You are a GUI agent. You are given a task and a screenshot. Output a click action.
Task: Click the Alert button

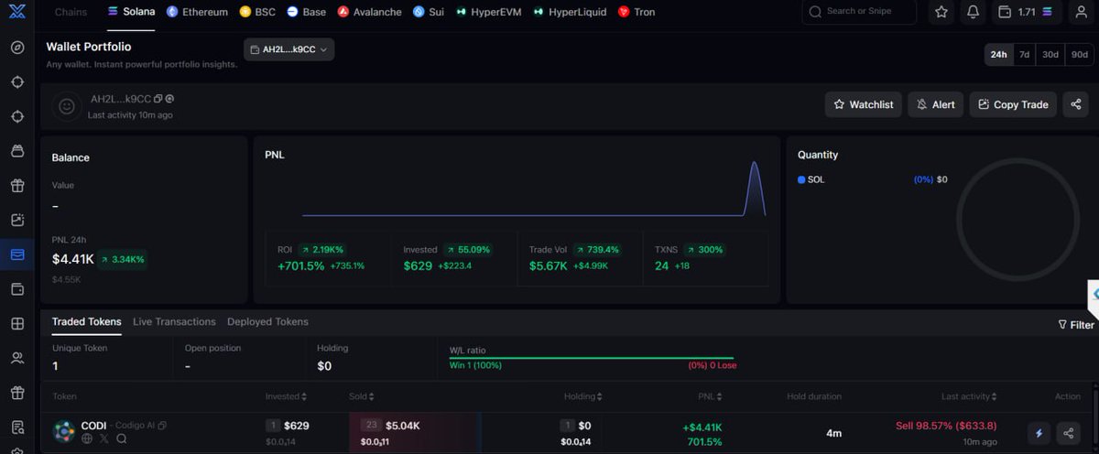(x=935, y=104)
